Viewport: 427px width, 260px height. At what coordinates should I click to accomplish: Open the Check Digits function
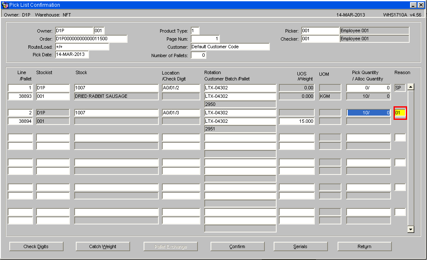pos(36,246)
